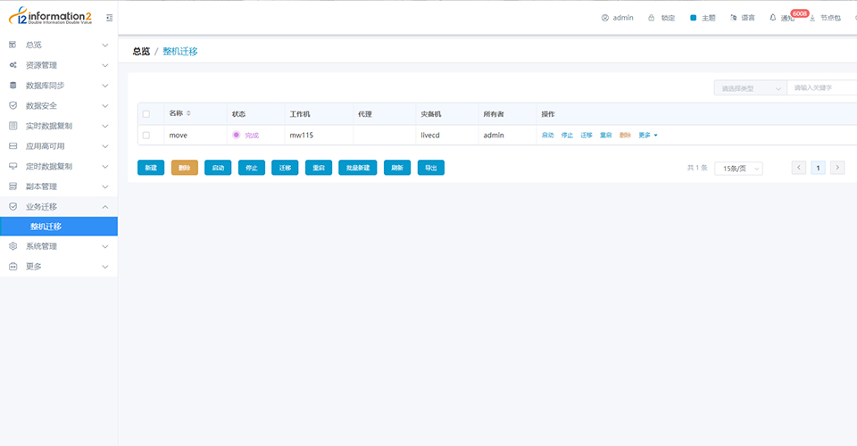The height and width of the screenshot is (446, 857).
Task: Click the orange 删除 button below the table
Action: (x=184, y=168)
